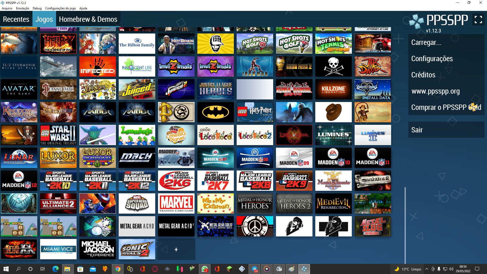Select the Sonic Rivals 2 game icon
Screen dimensions: 487x274
136,249
